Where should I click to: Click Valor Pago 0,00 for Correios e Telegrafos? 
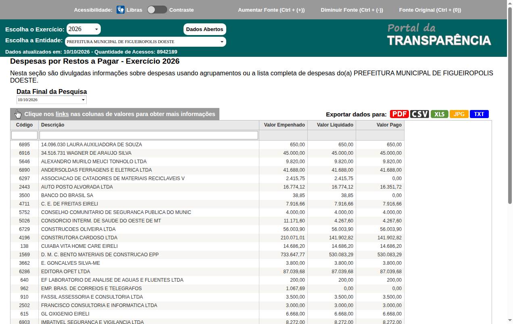[397, 289]
